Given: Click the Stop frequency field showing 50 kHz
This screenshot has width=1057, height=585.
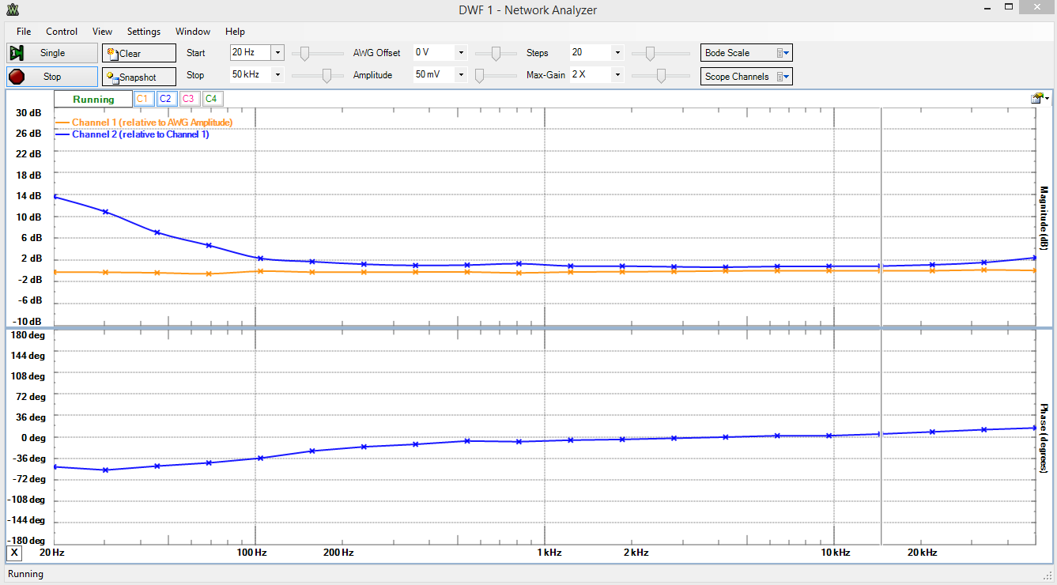Looking at the screenshot, I should 250,75.
